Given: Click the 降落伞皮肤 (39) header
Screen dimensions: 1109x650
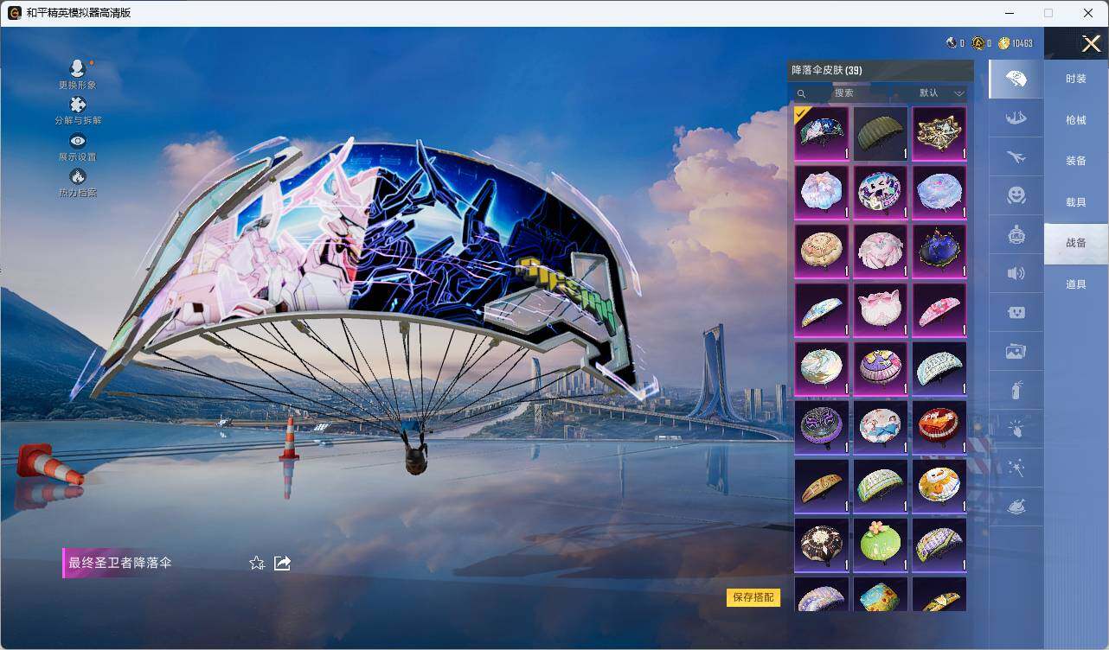Looking at the screenshot, I should click(x=827, y=70).
